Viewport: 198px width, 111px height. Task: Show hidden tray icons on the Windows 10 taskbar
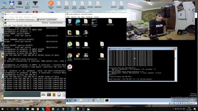pos(173,109)
